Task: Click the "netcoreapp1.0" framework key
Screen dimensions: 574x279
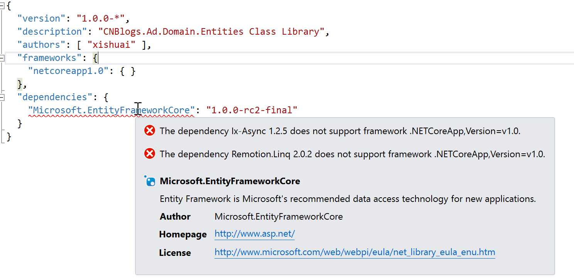Action: pos(69,71)
